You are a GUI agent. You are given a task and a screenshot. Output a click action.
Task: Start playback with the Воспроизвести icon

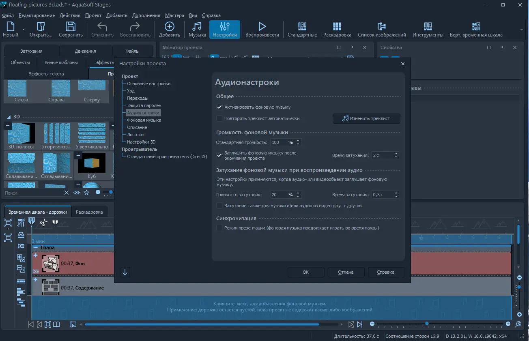point(262,27)
